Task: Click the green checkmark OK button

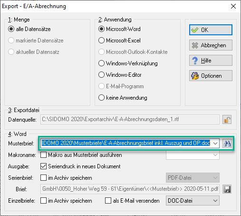Action: 211,30
